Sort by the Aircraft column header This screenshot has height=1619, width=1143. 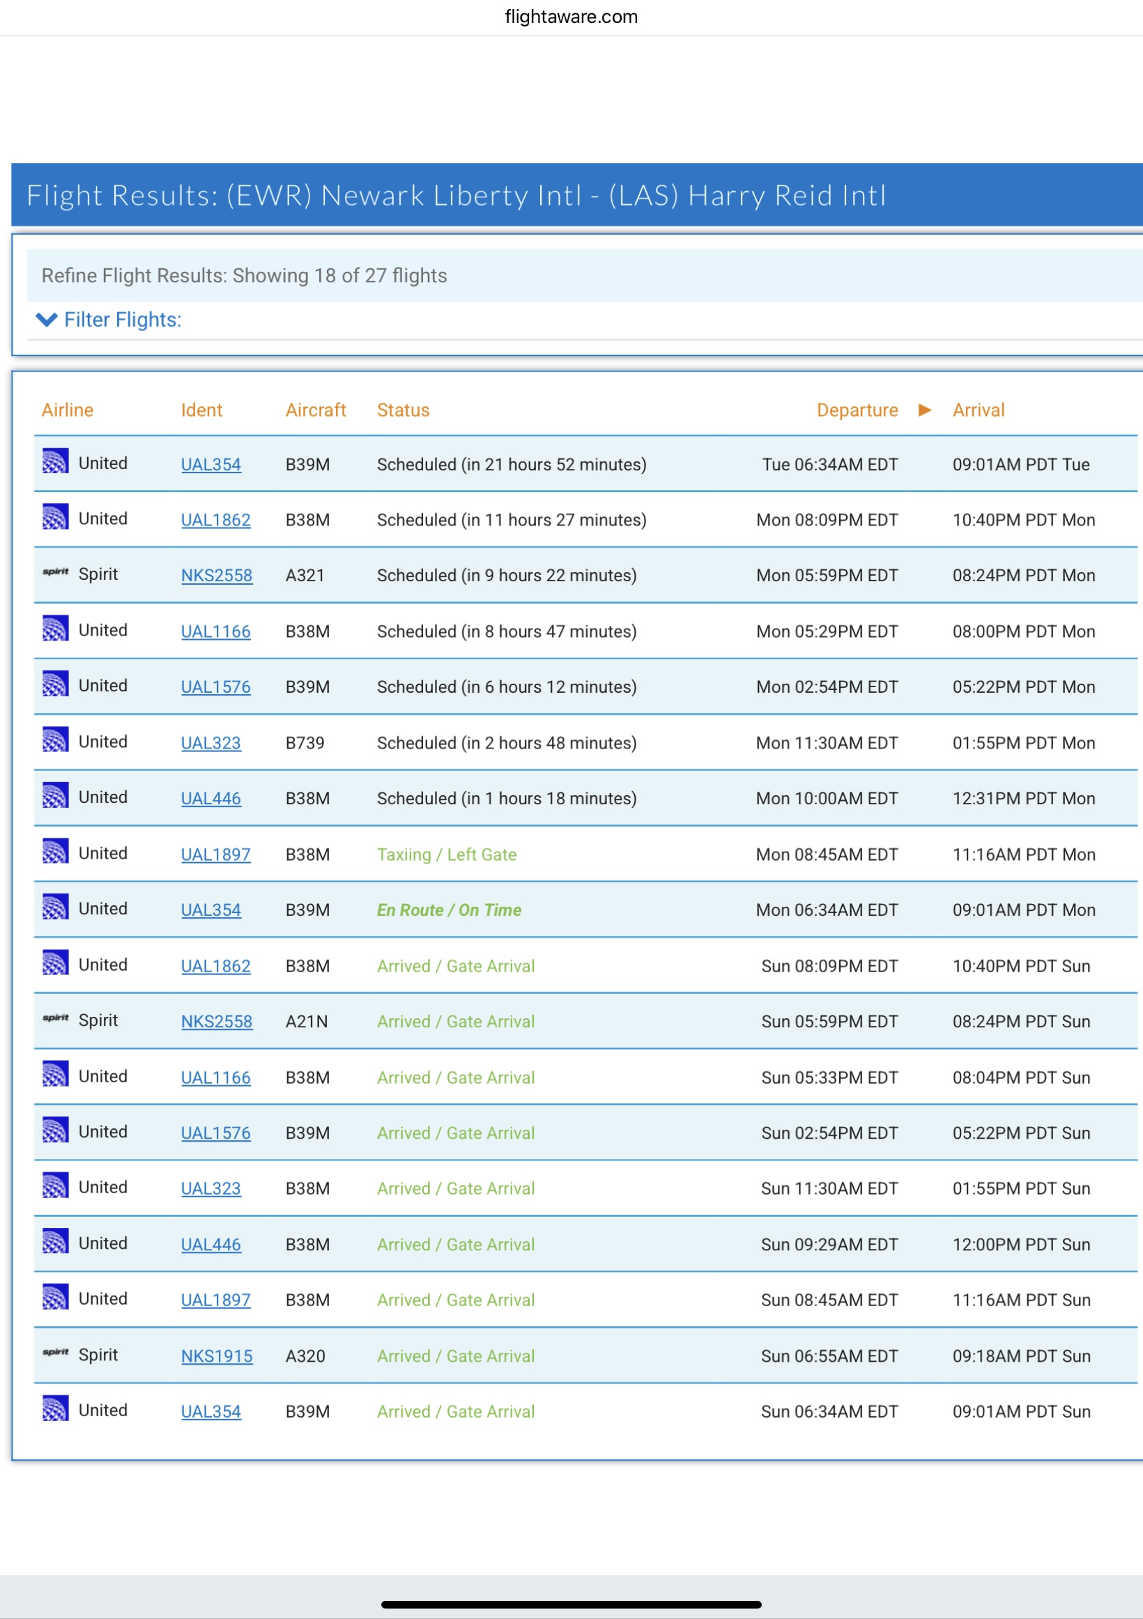316,410
